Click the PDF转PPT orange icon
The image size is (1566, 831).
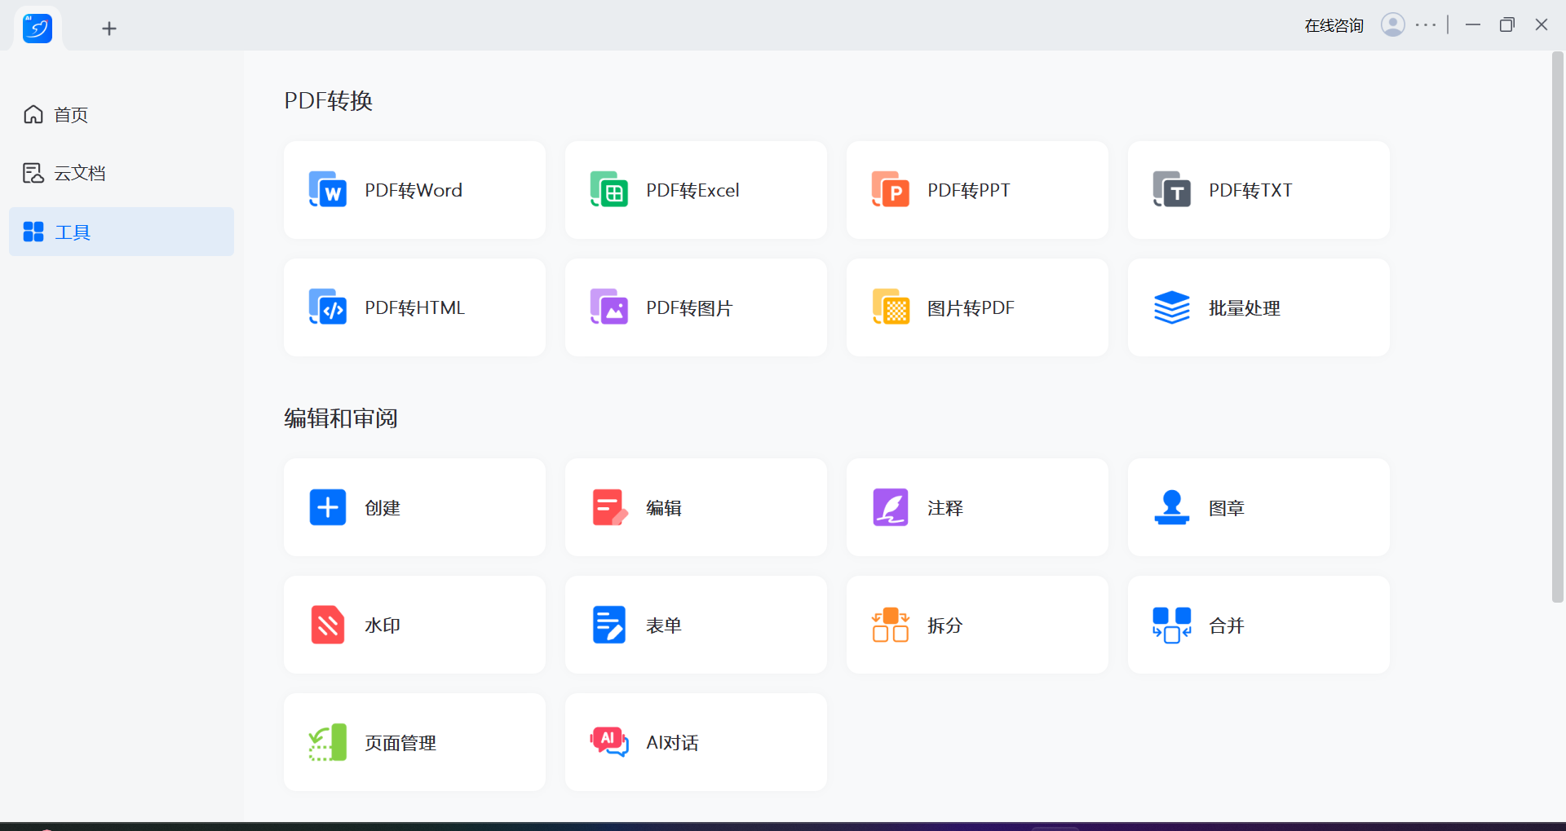[x=891, y=190]
